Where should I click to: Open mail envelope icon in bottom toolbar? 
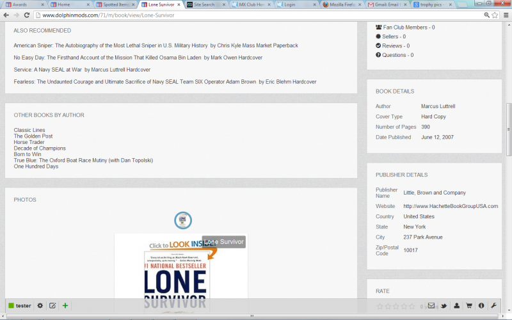click(x=431, y=306)
